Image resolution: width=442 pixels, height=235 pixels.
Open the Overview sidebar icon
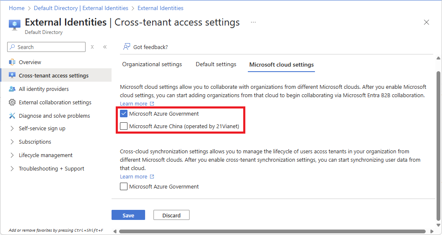tap(12, 62)
